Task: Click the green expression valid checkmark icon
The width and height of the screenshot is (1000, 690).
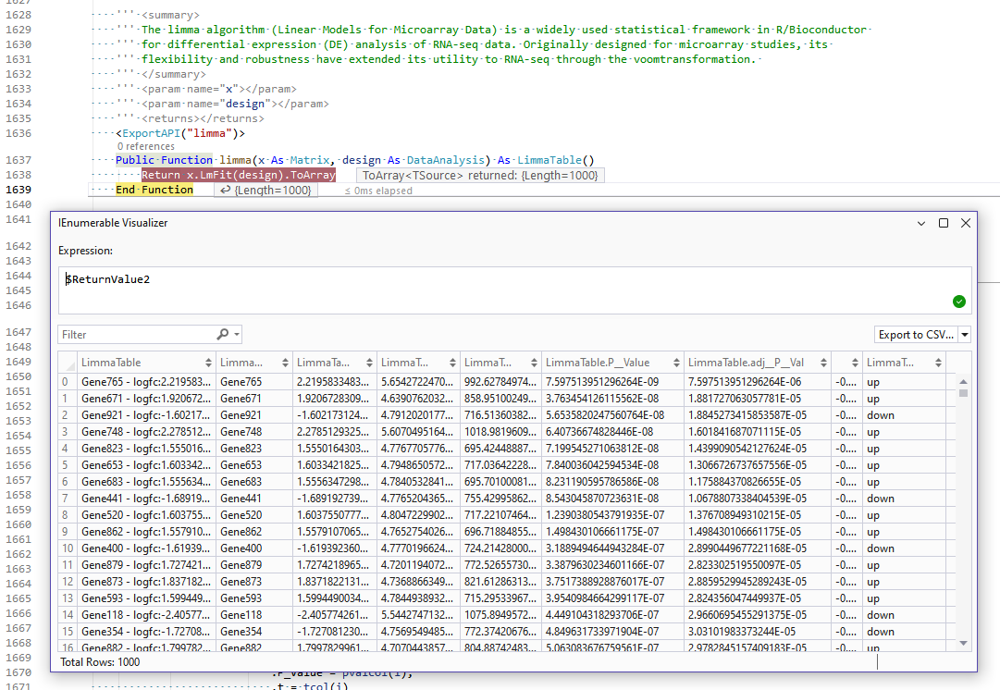Action: point(958,302)
